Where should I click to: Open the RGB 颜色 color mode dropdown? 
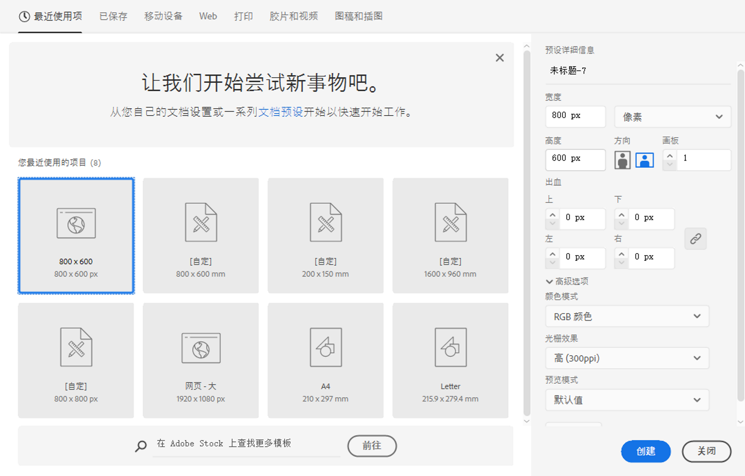[627, 317]
